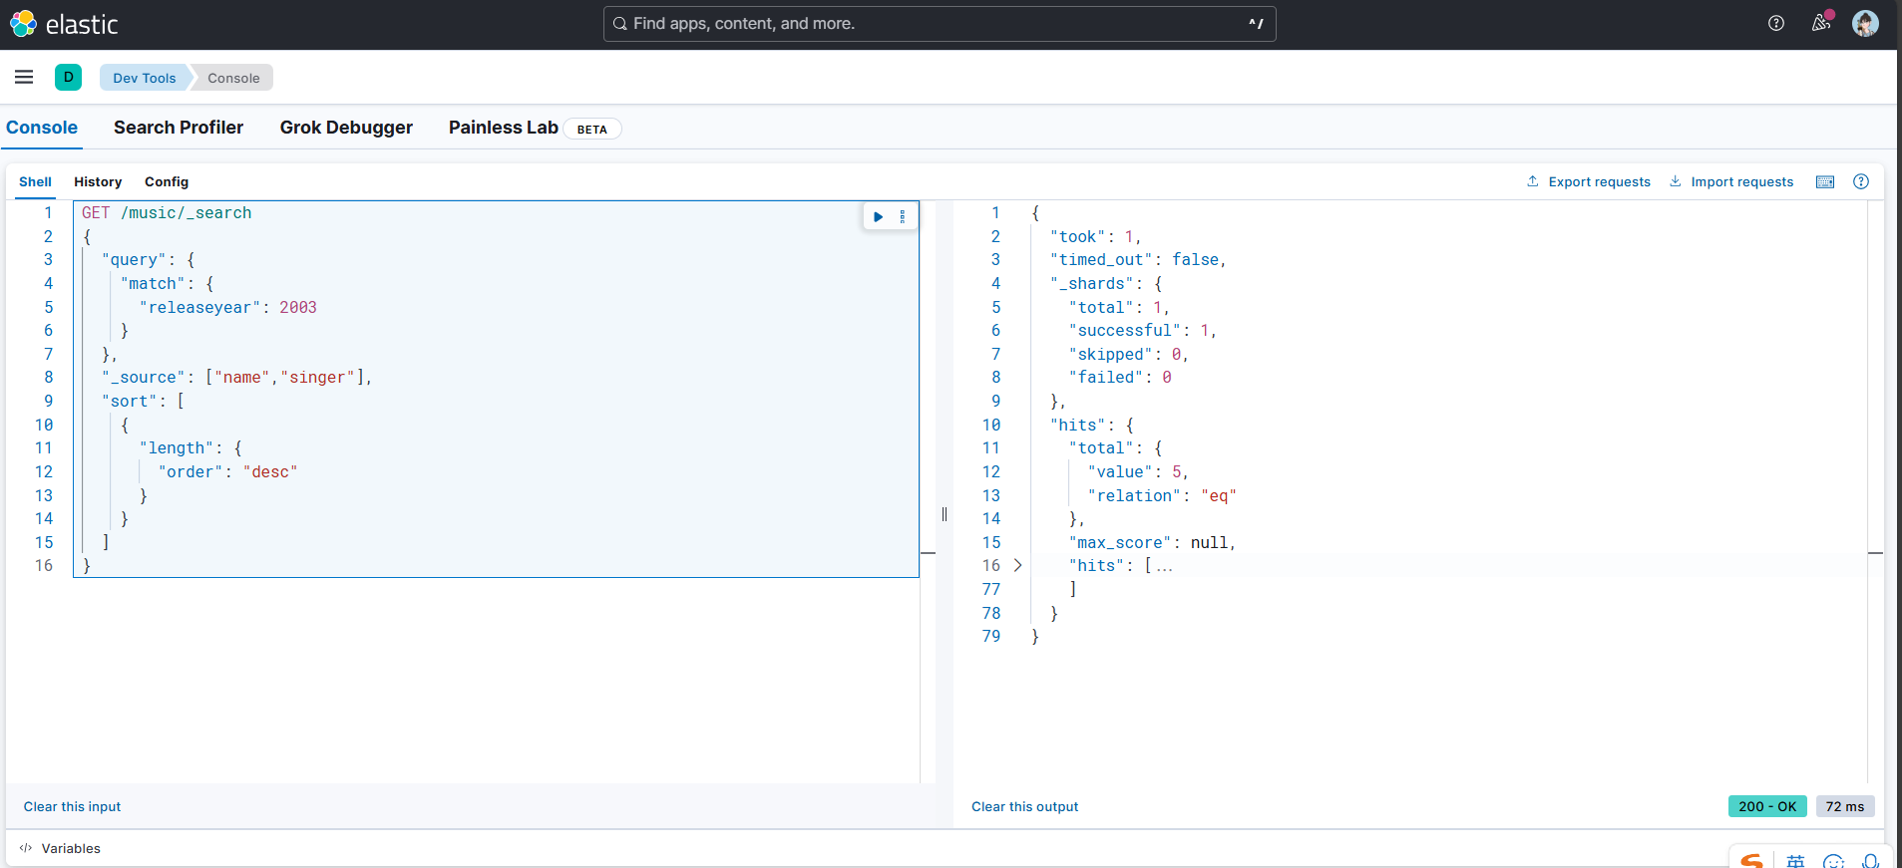
Task: Click the "length" sort key line
Action: [x=190, y=448]
